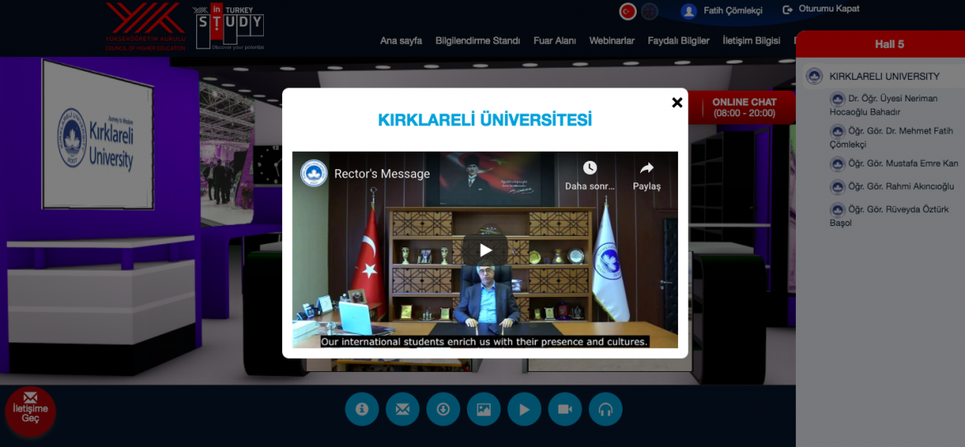Play the Rector's Message video
Screen dimensions: 965x447
point(486,250)
